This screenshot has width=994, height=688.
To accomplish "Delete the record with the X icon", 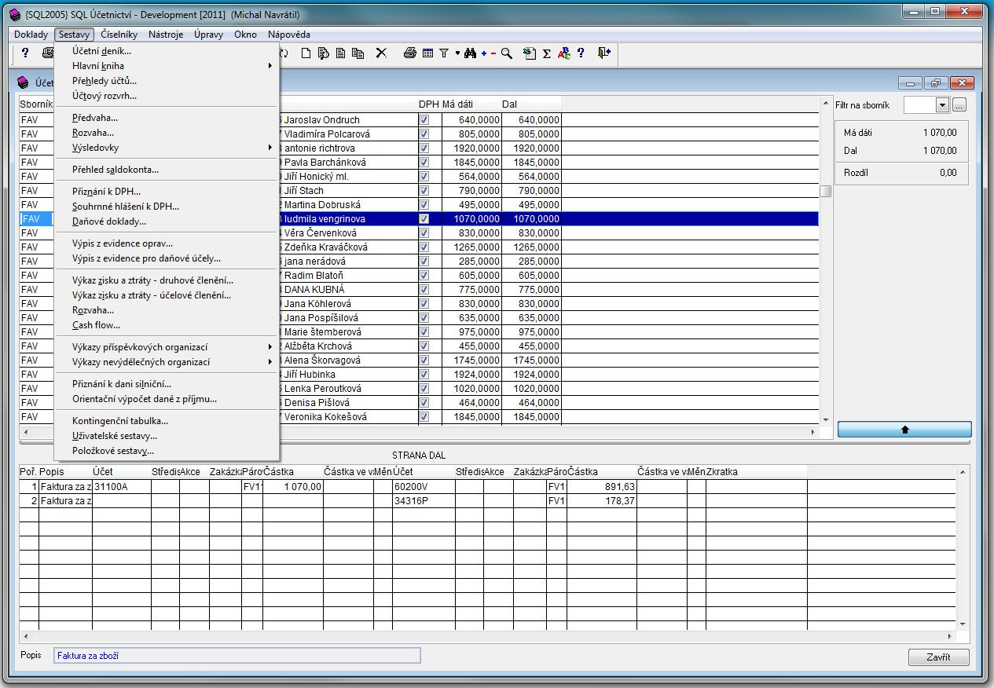I will click(x=381, y=53).
